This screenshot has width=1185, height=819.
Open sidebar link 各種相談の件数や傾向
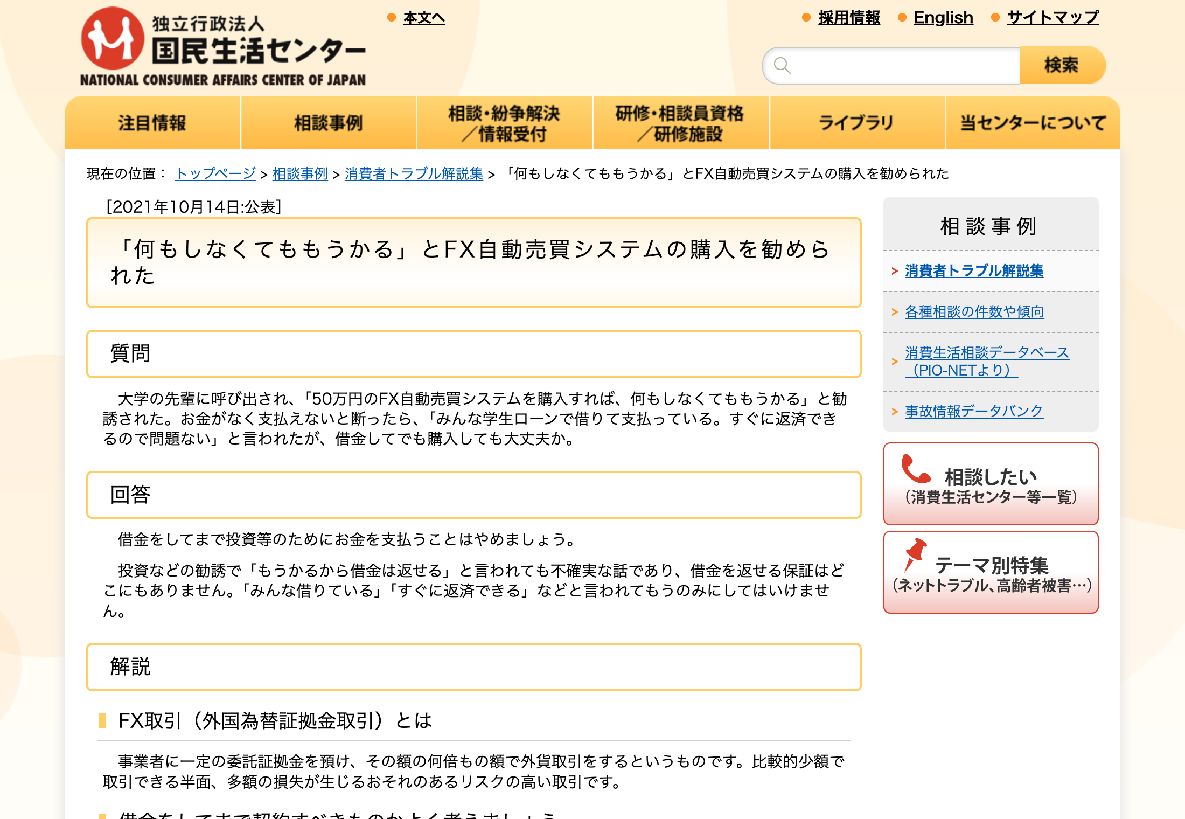974,311
